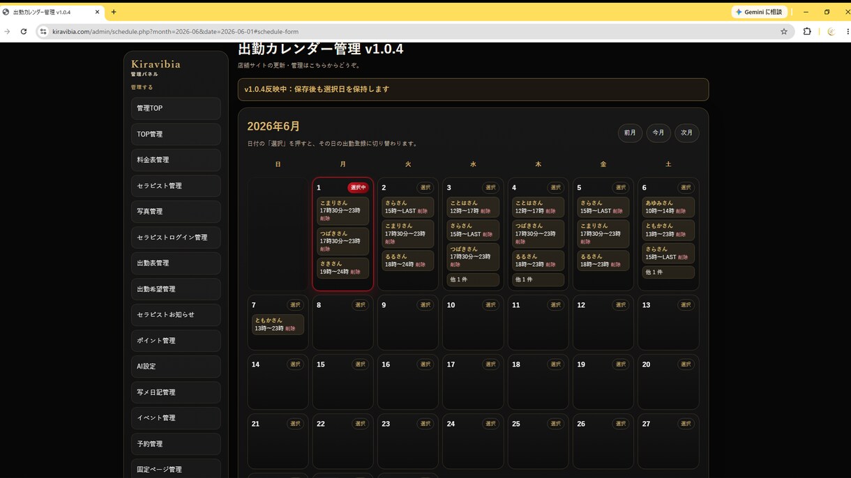Go to previous month with 前月
The height and width of the screenshot is (478, 851).
pos(630,132)
